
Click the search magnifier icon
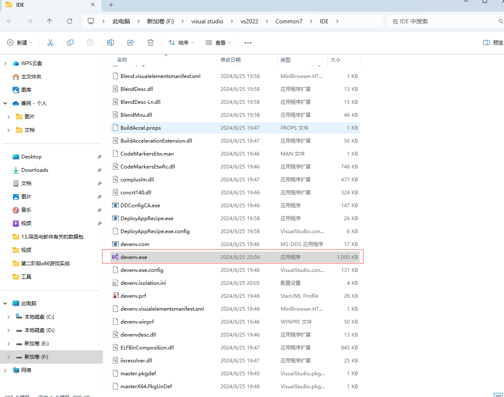[501, 21]
